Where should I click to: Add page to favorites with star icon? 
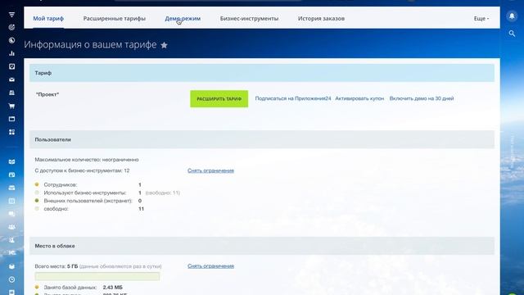pos(164,45)
